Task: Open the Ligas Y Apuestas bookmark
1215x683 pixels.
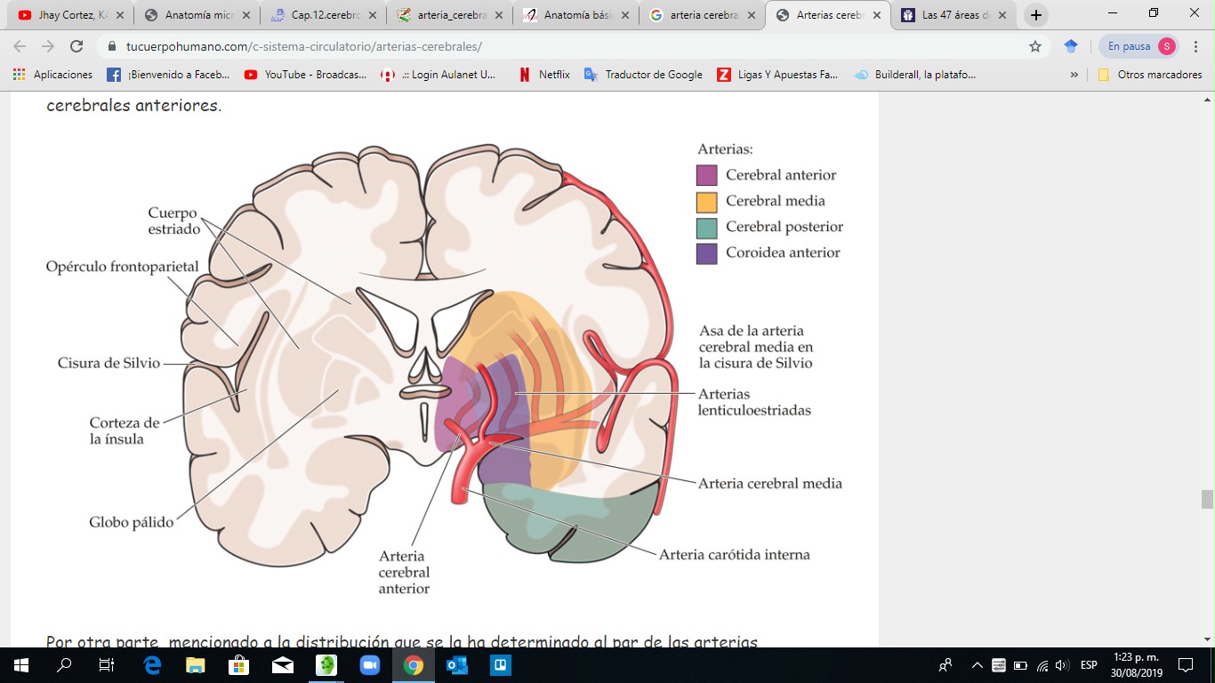Action: (778, 75)
